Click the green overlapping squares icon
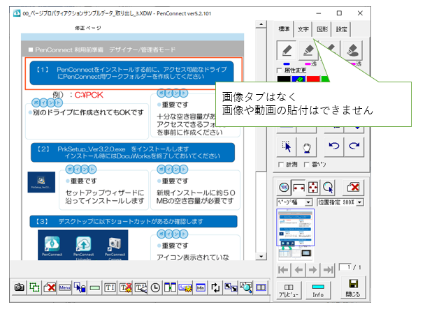 pyautogui.click(x=34, y=287)
